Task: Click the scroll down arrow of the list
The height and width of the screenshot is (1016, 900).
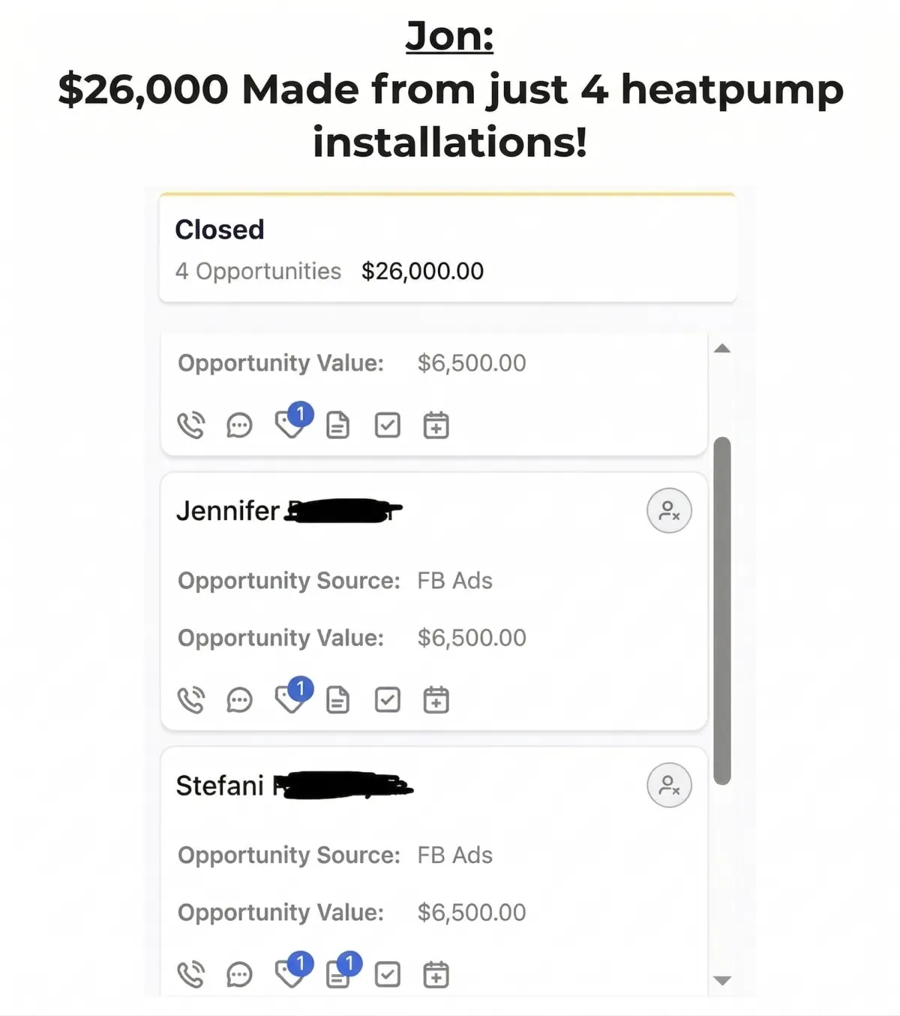Action: [x=722, y=981]
